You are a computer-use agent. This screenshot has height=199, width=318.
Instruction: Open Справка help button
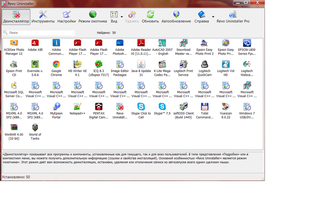tap(202, 17)
